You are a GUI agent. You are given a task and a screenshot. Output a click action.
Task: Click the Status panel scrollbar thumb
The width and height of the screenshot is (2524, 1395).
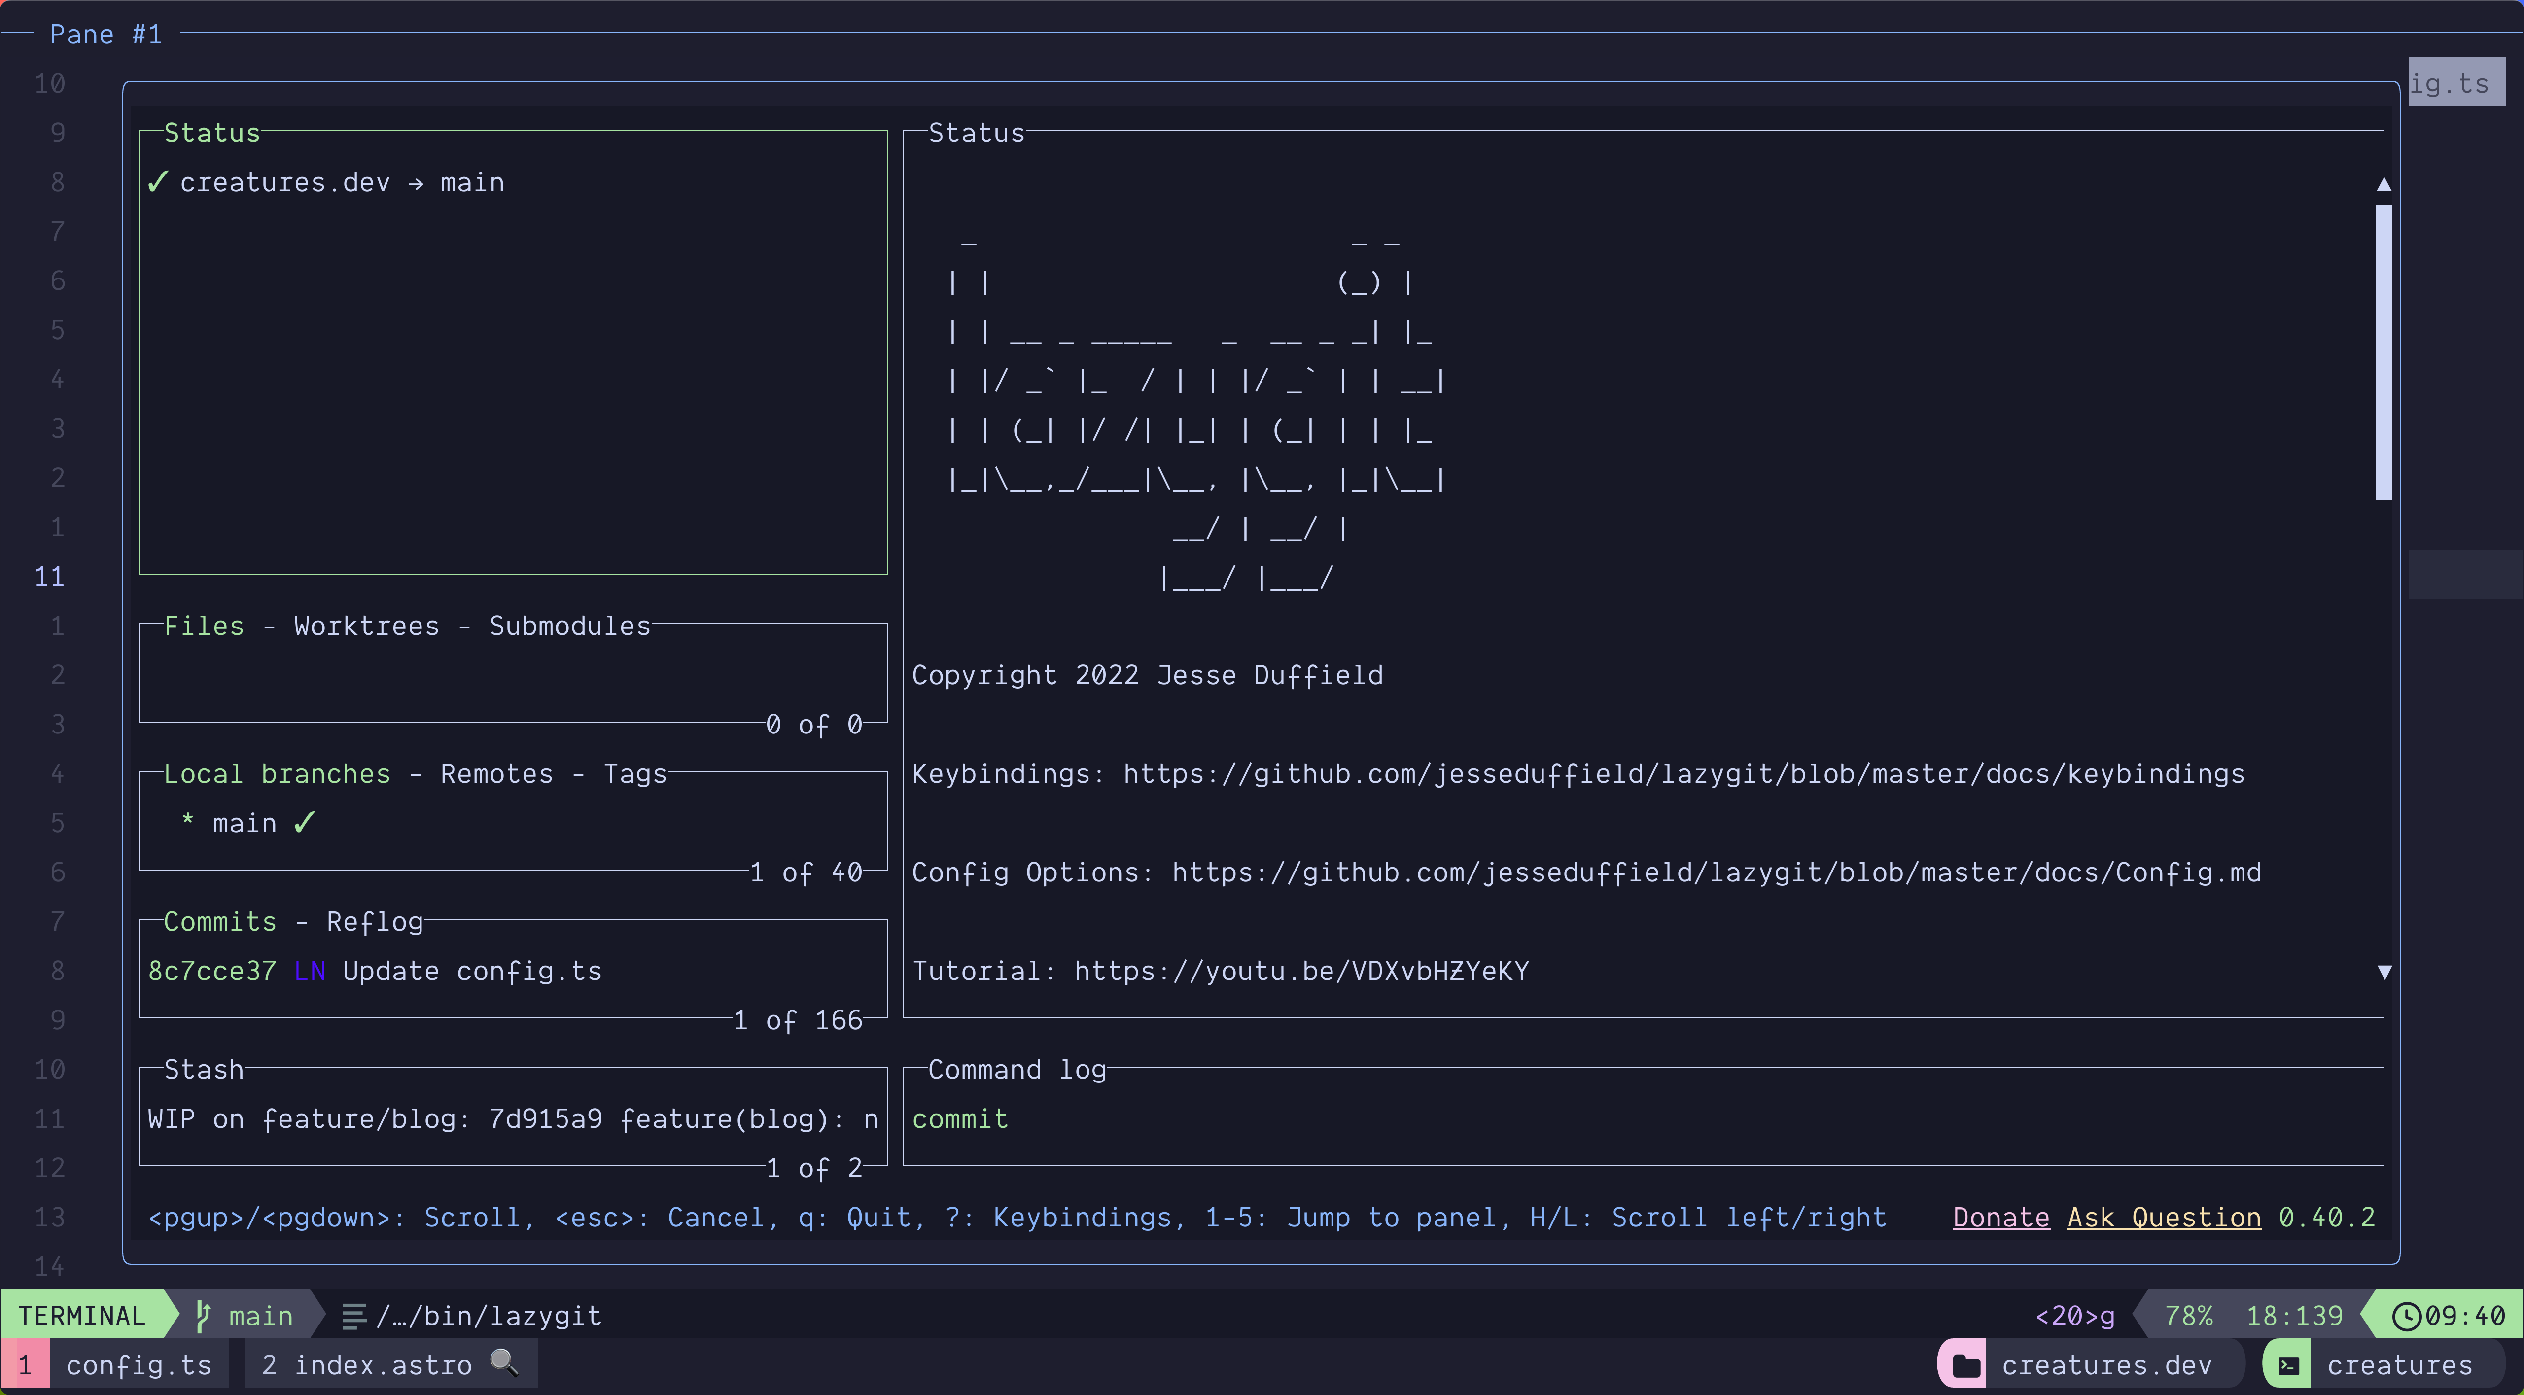2384,352
